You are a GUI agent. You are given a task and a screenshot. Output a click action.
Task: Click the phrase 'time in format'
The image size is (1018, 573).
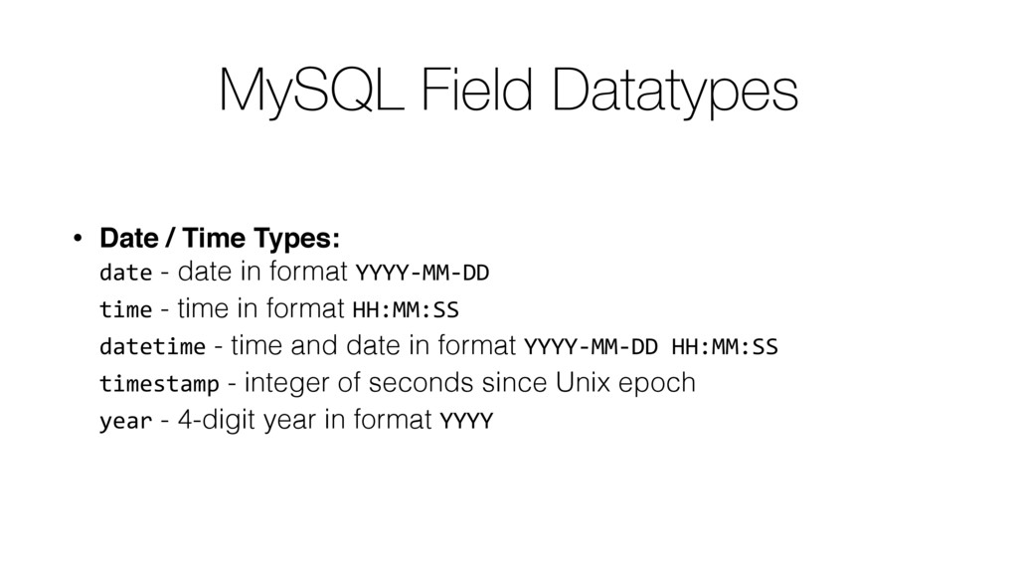261,308
